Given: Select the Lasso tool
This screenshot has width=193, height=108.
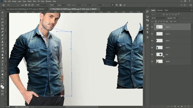Looking at the screenshot, I should (x=2, y=19).
